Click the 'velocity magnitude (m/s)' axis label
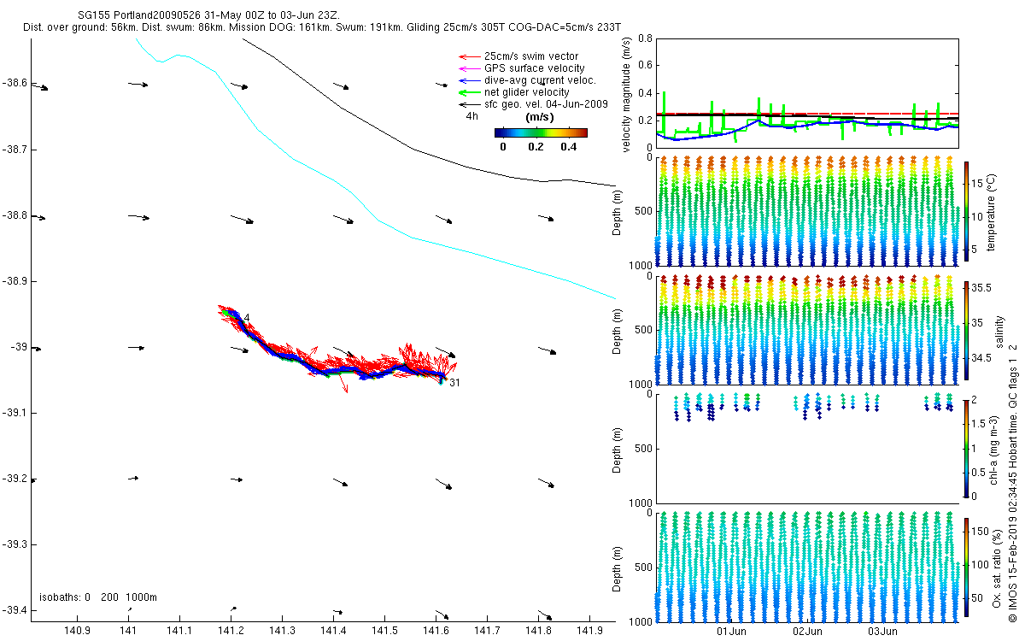 click(628, 95)
